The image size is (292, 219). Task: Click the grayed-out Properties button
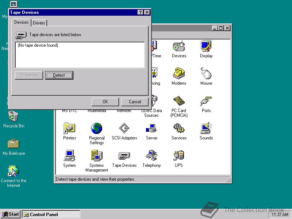coord(29,75)
